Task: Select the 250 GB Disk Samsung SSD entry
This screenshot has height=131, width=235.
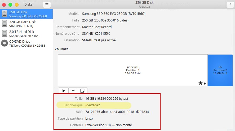Action: pos(26,14)
